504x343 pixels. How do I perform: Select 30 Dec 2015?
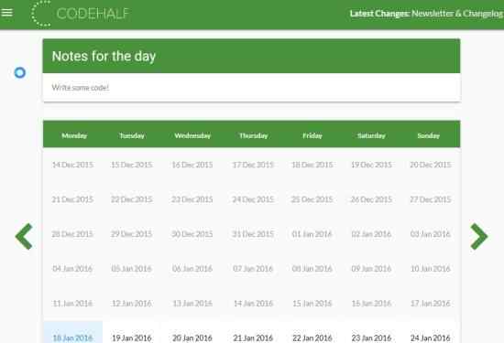pos(192,234)
